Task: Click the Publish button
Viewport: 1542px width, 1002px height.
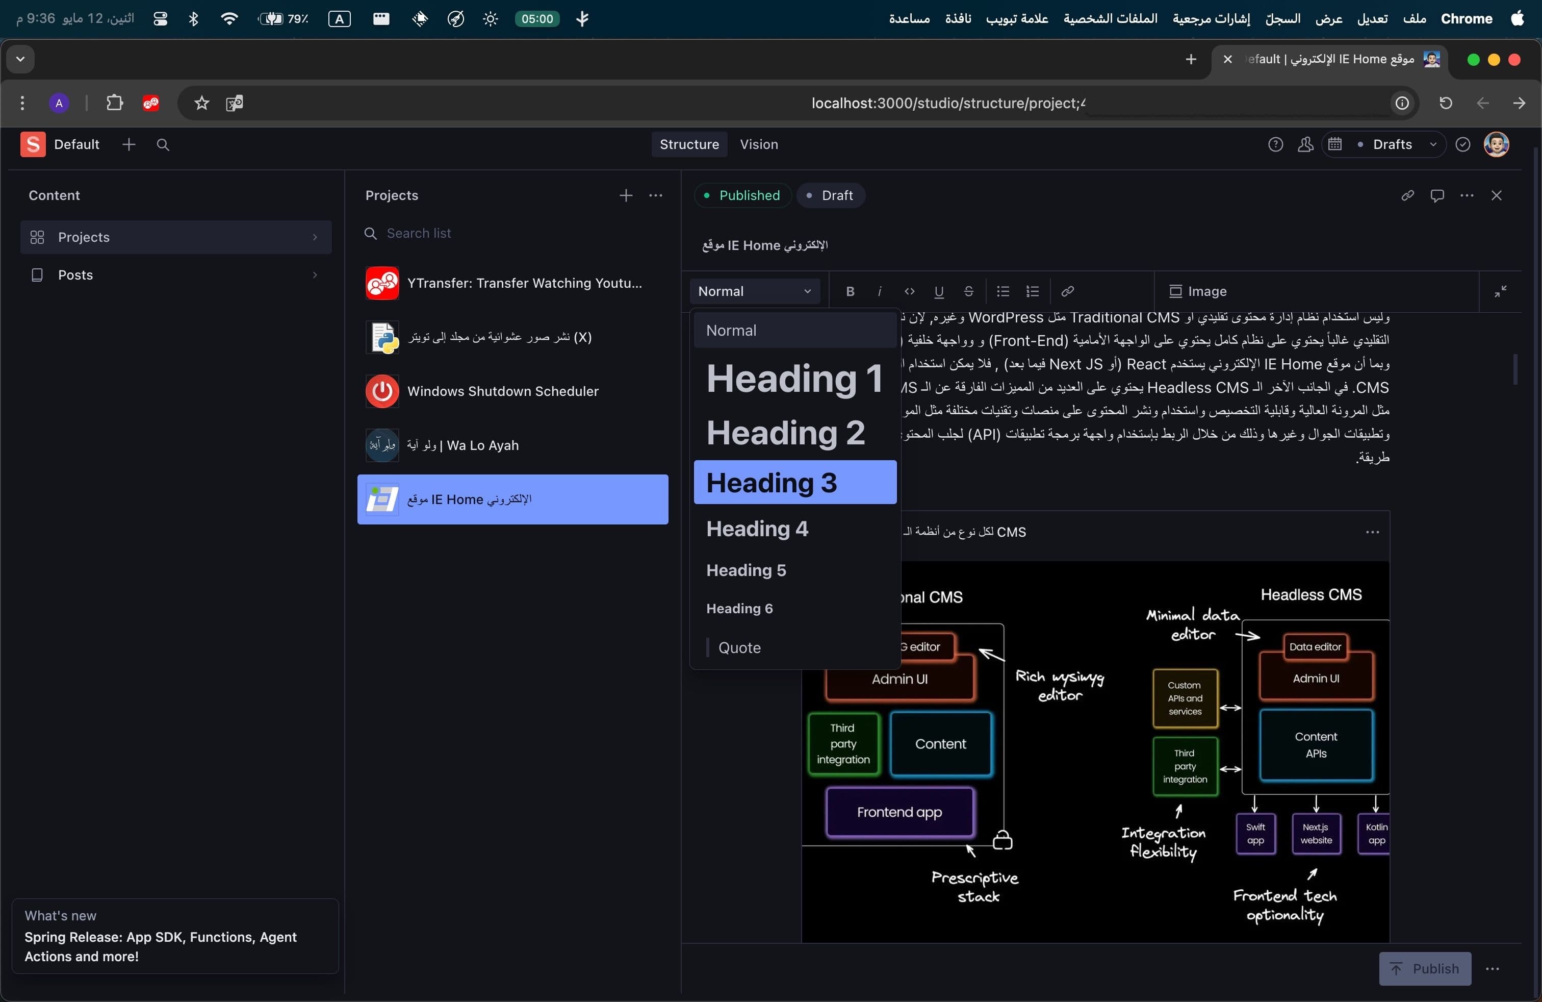Action: tap(1424, 968)
